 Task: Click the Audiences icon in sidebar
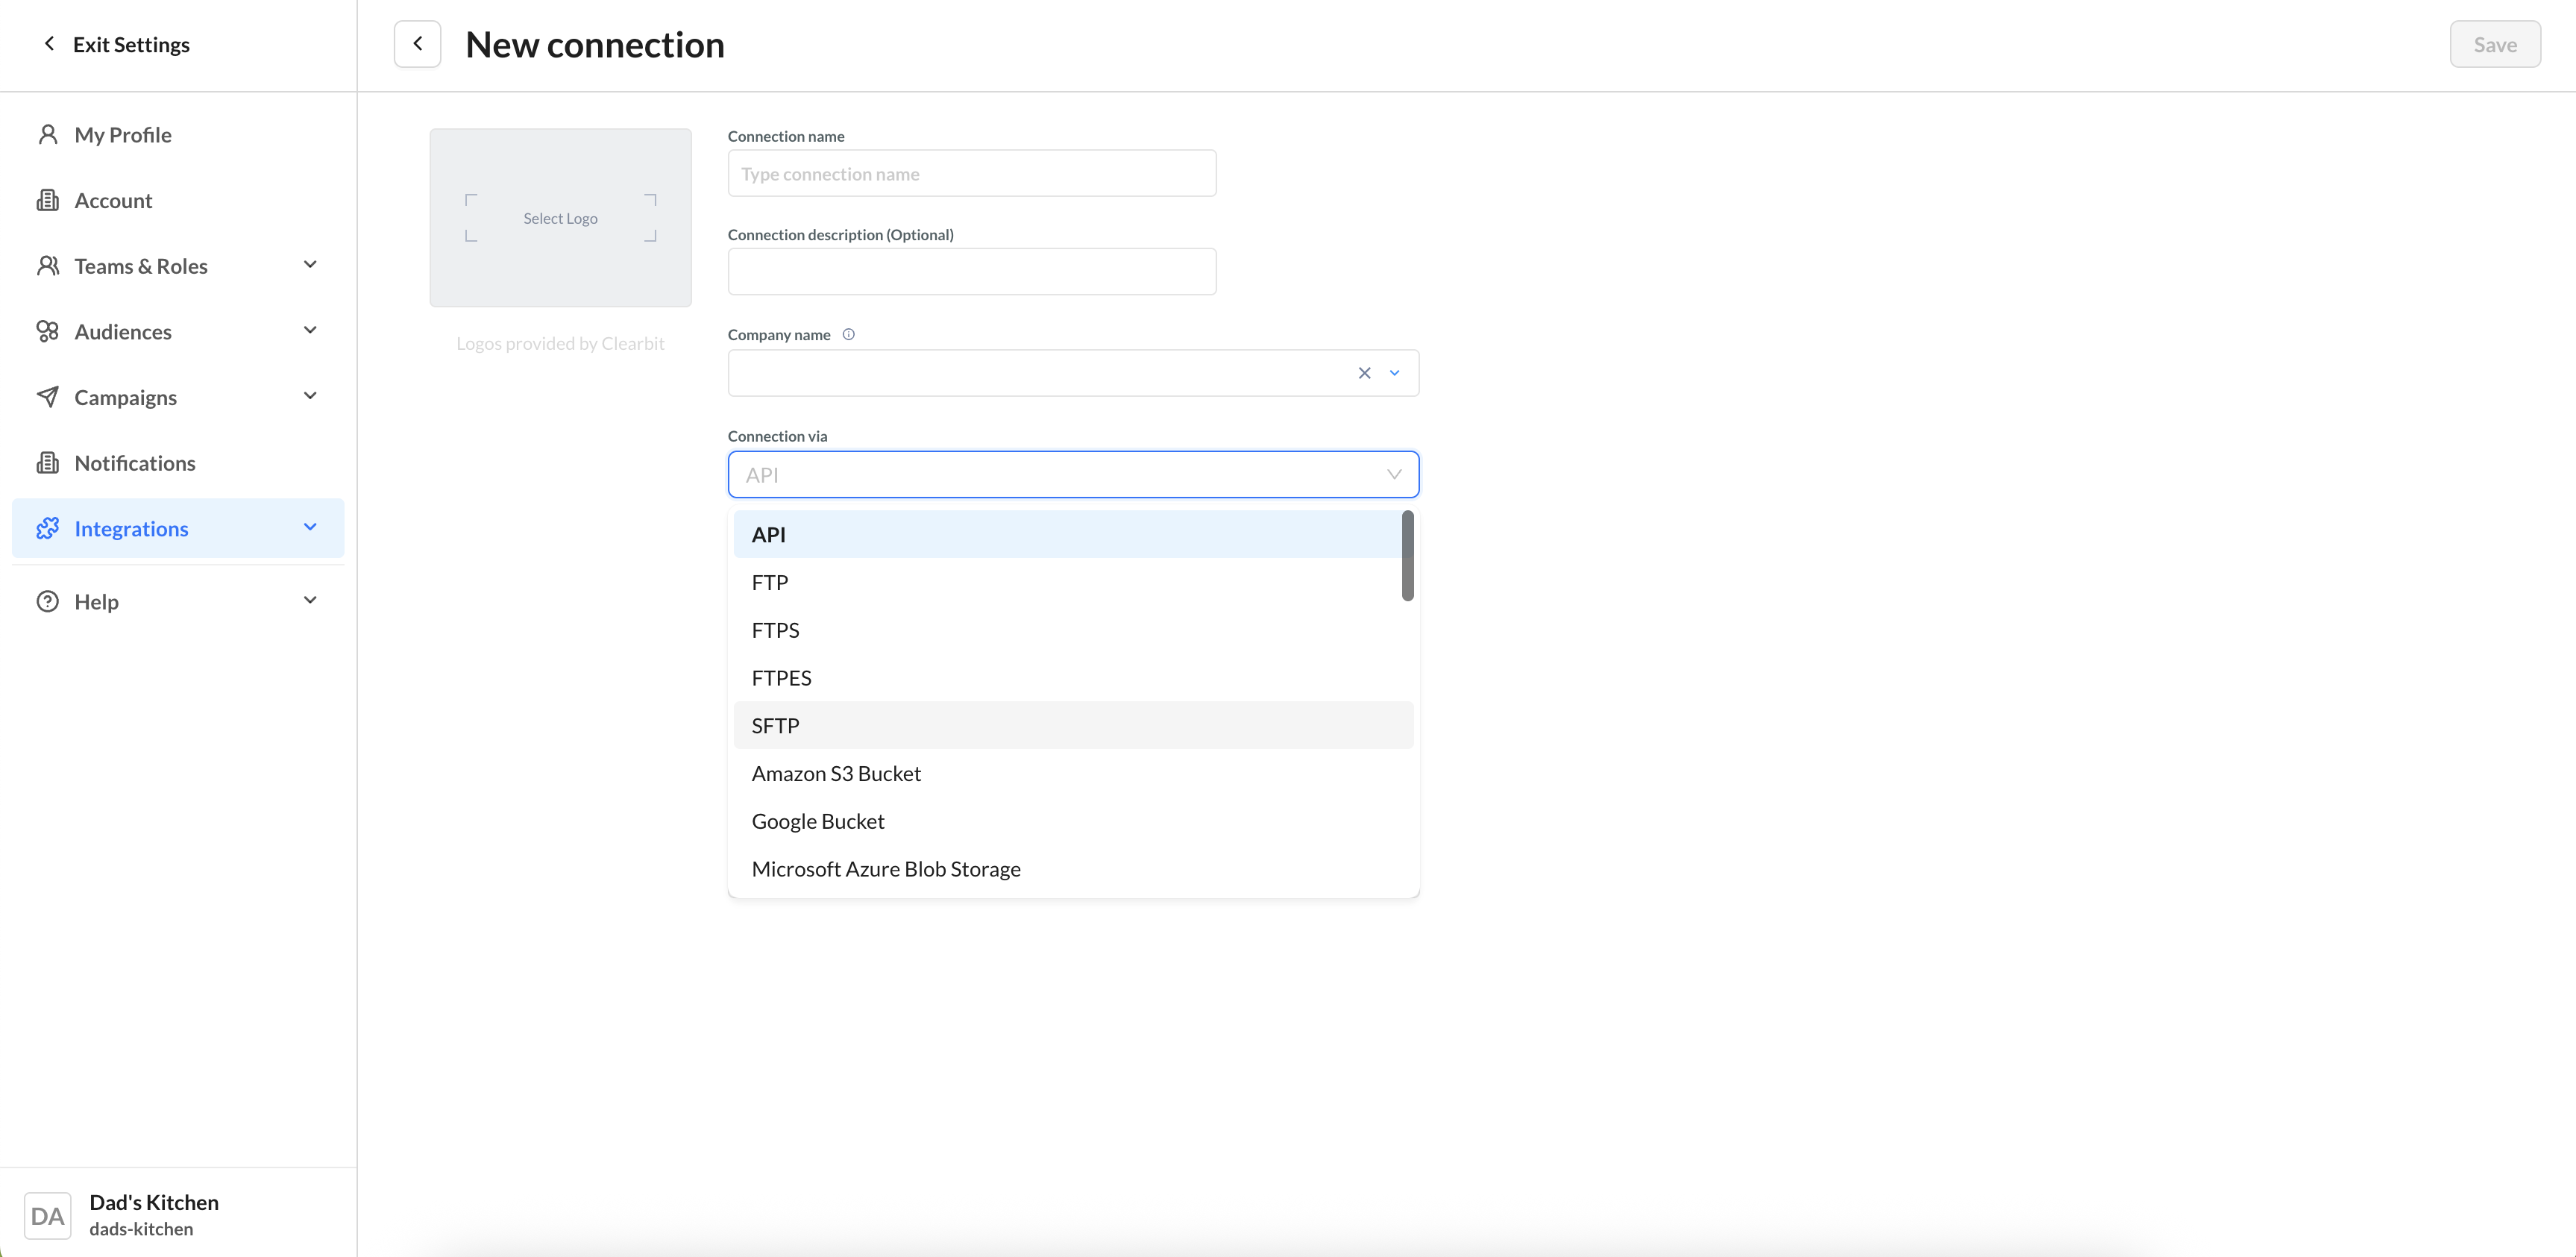click(47, 331)
